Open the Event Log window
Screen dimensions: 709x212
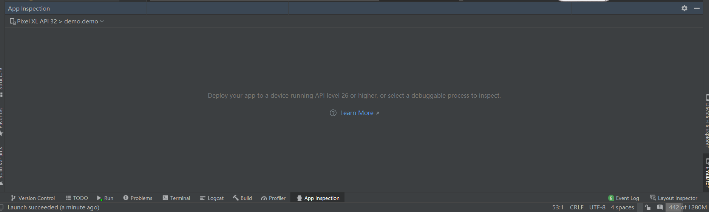[x=624, y=198]
